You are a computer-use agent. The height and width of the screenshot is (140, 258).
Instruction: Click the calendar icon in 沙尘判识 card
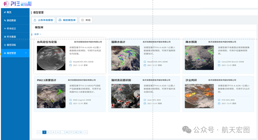[219, 104]
